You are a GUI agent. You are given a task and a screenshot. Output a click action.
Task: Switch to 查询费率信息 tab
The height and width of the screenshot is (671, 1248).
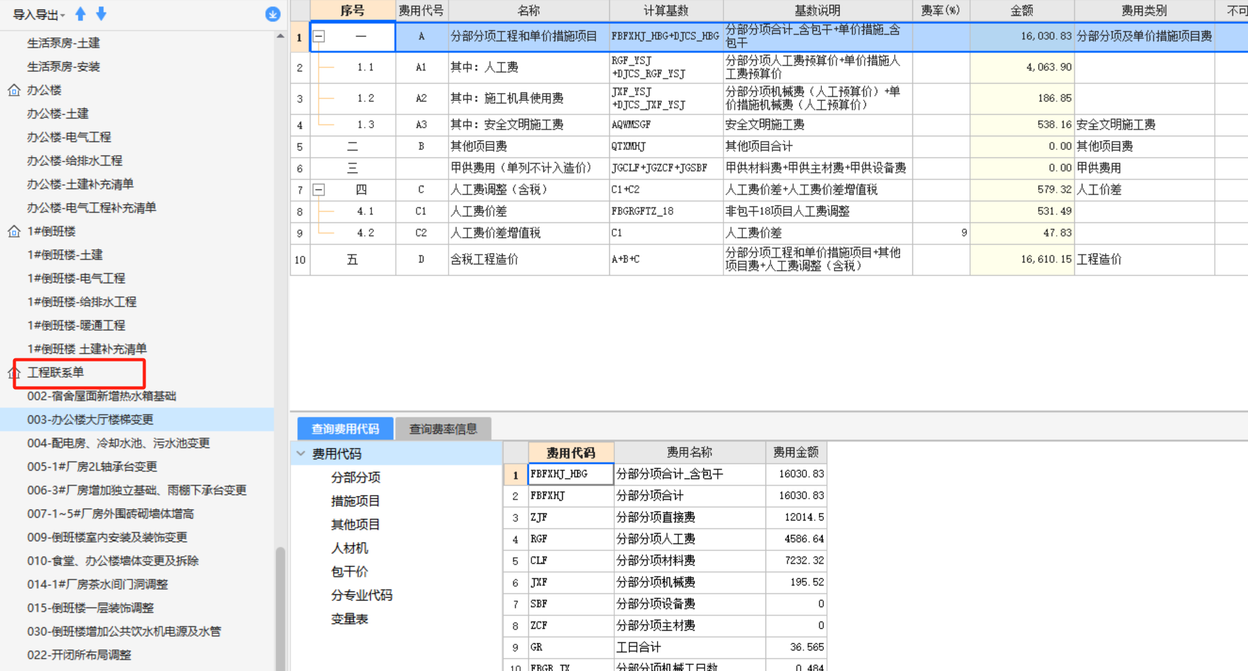pos(443,429)
